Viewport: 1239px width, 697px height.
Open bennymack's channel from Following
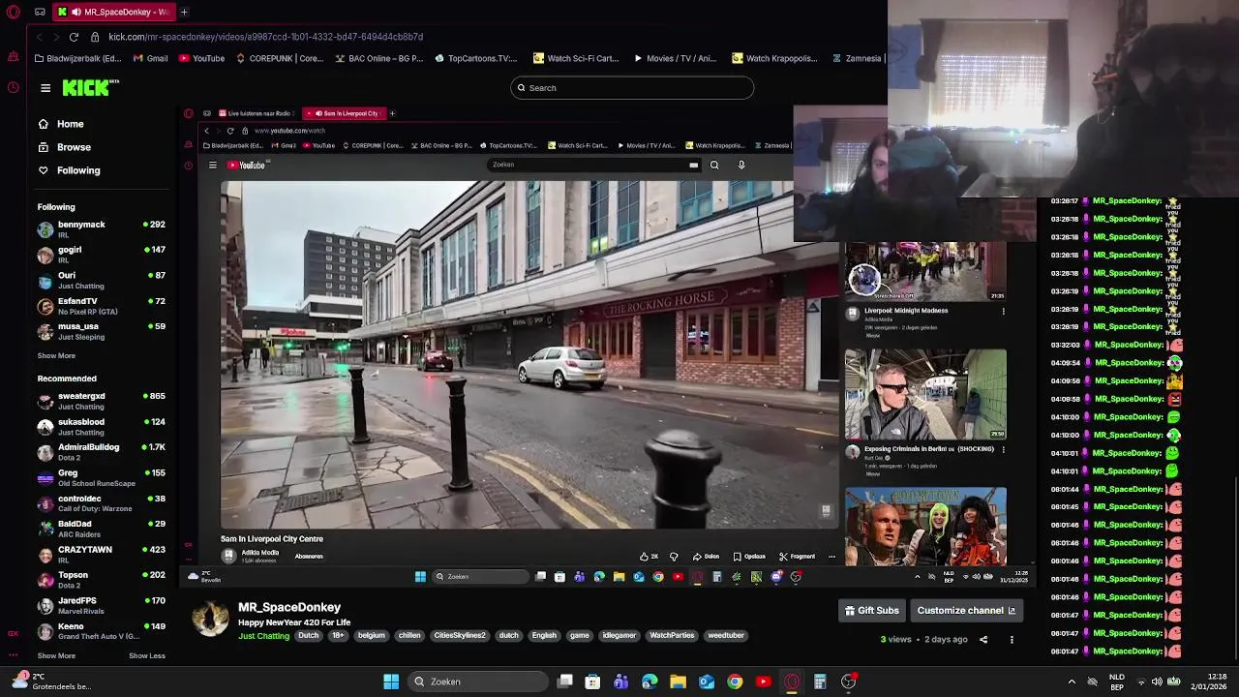[x=102, y=228]
